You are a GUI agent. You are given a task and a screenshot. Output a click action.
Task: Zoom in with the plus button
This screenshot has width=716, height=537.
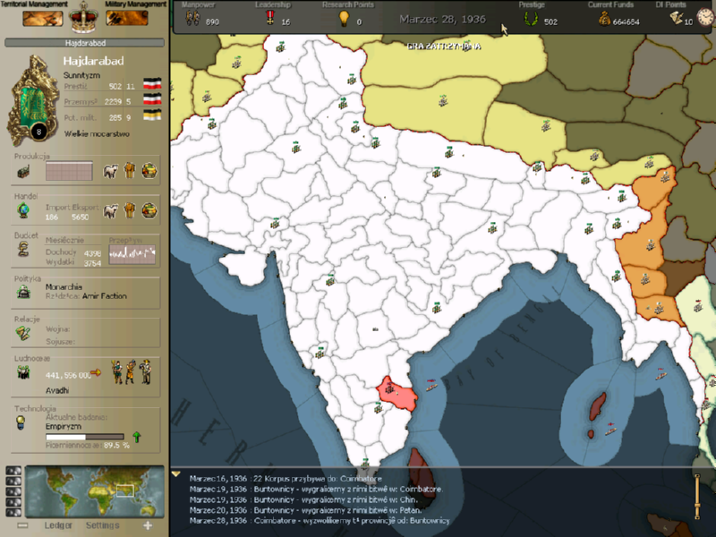click(148, 525)
